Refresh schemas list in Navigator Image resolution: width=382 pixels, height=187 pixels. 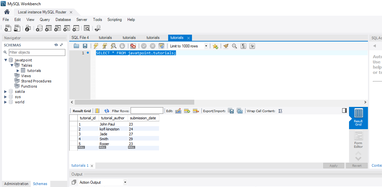click(x=56, y=45)
